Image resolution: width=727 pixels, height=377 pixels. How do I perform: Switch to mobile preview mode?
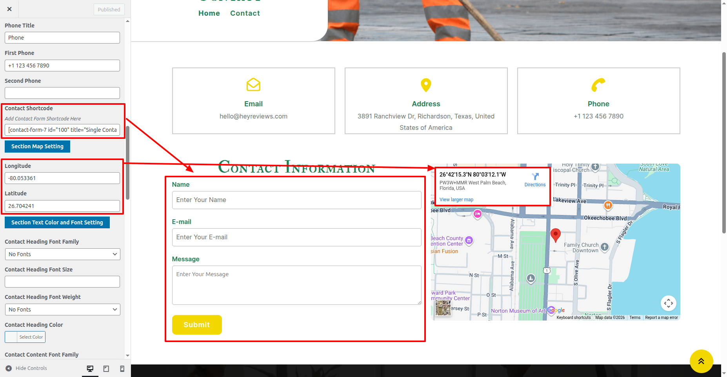click(122, 368)
